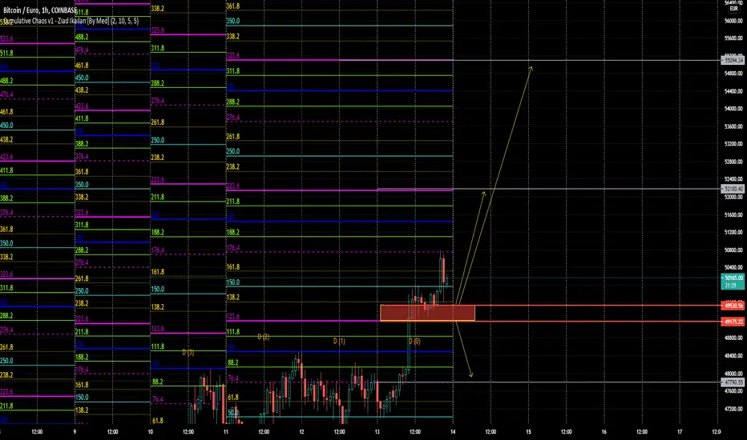
Task: Select the gray 55094.34 price line label
Action: pos(733,61)
